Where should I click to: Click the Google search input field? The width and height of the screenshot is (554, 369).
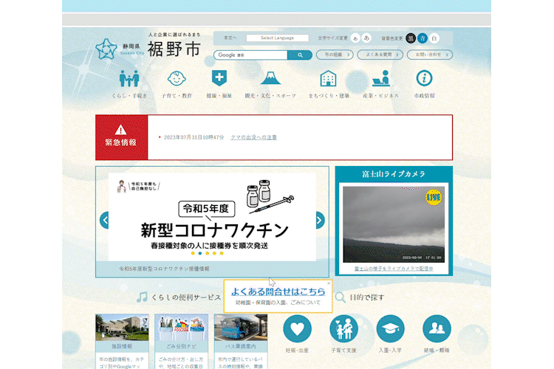tap(253, 55)
